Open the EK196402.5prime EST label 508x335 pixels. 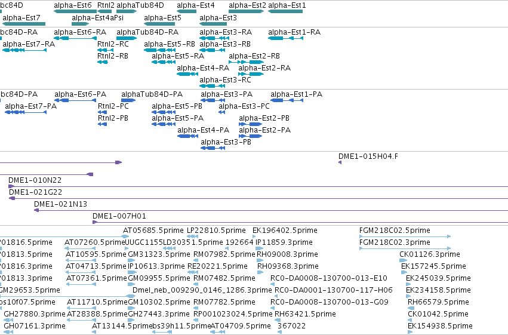[x=285, y=230]
